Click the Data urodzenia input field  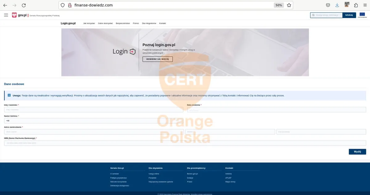(277, 110)
